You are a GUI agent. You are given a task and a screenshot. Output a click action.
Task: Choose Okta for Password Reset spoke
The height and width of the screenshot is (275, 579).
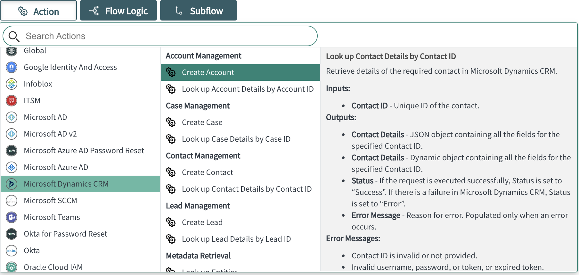65,234
